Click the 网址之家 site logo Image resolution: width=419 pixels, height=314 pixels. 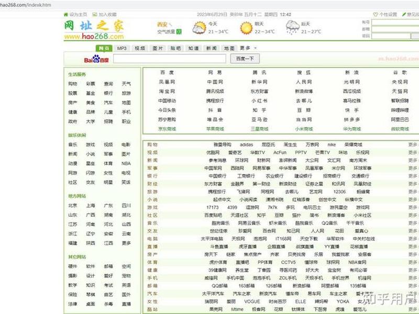click(94, 30)
